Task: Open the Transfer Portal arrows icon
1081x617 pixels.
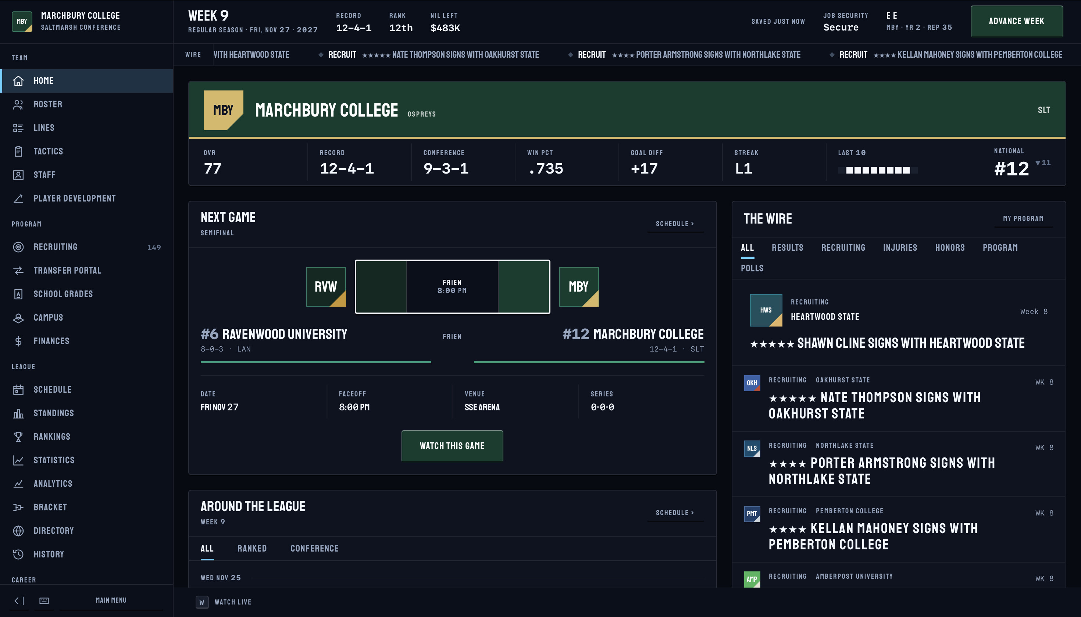Action: (x=18, y=270)
